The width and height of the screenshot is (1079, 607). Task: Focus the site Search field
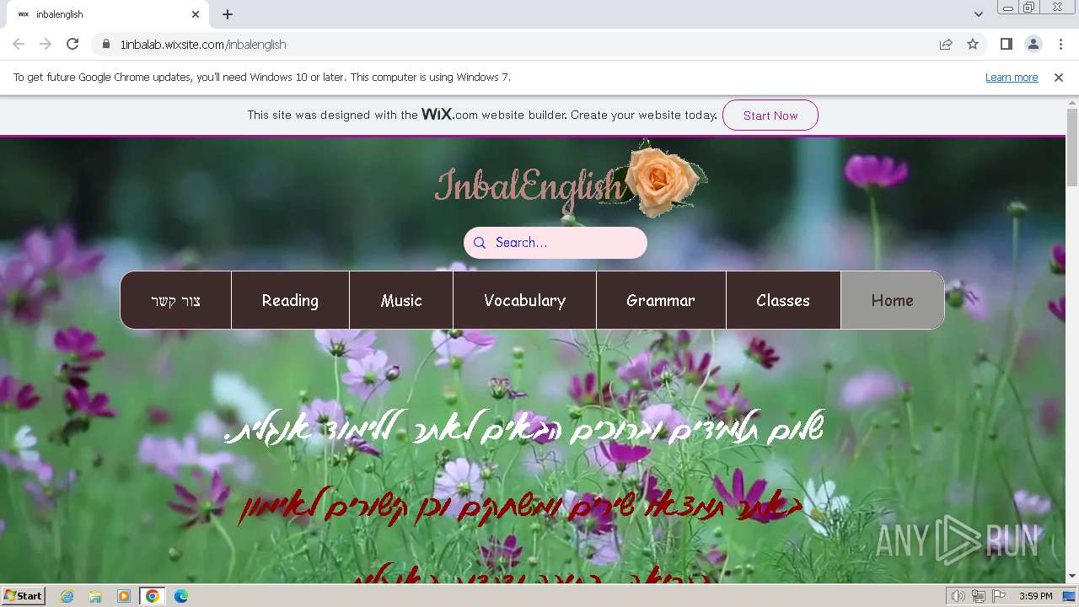pos(556,243)
